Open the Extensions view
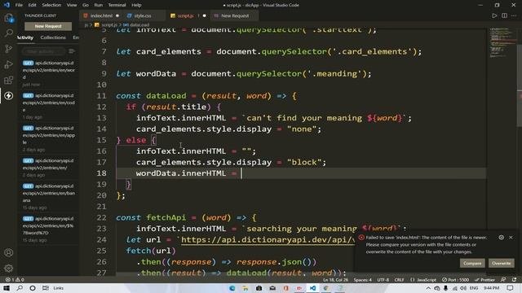 (9, 80)
